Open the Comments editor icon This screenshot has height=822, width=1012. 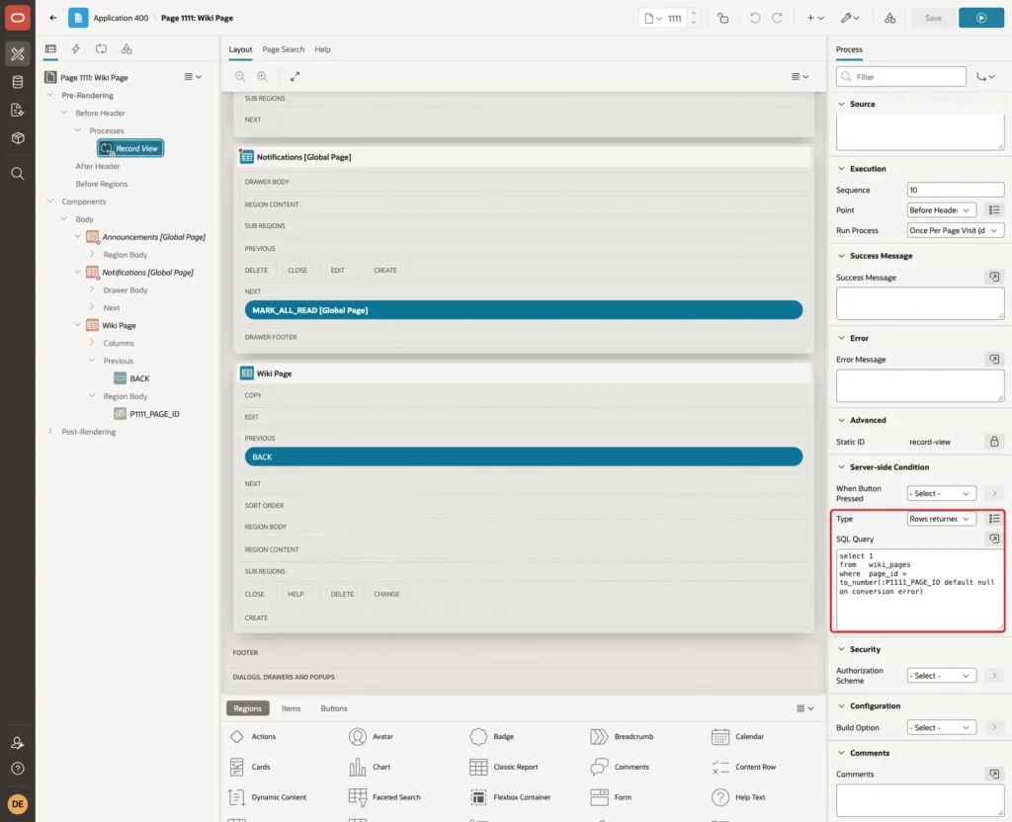pyautogui.click(x=994, y=774)
